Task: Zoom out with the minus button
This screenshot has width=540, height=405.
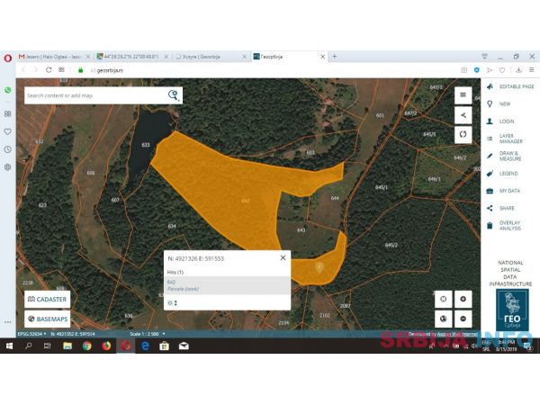Action: click(463, 319)
